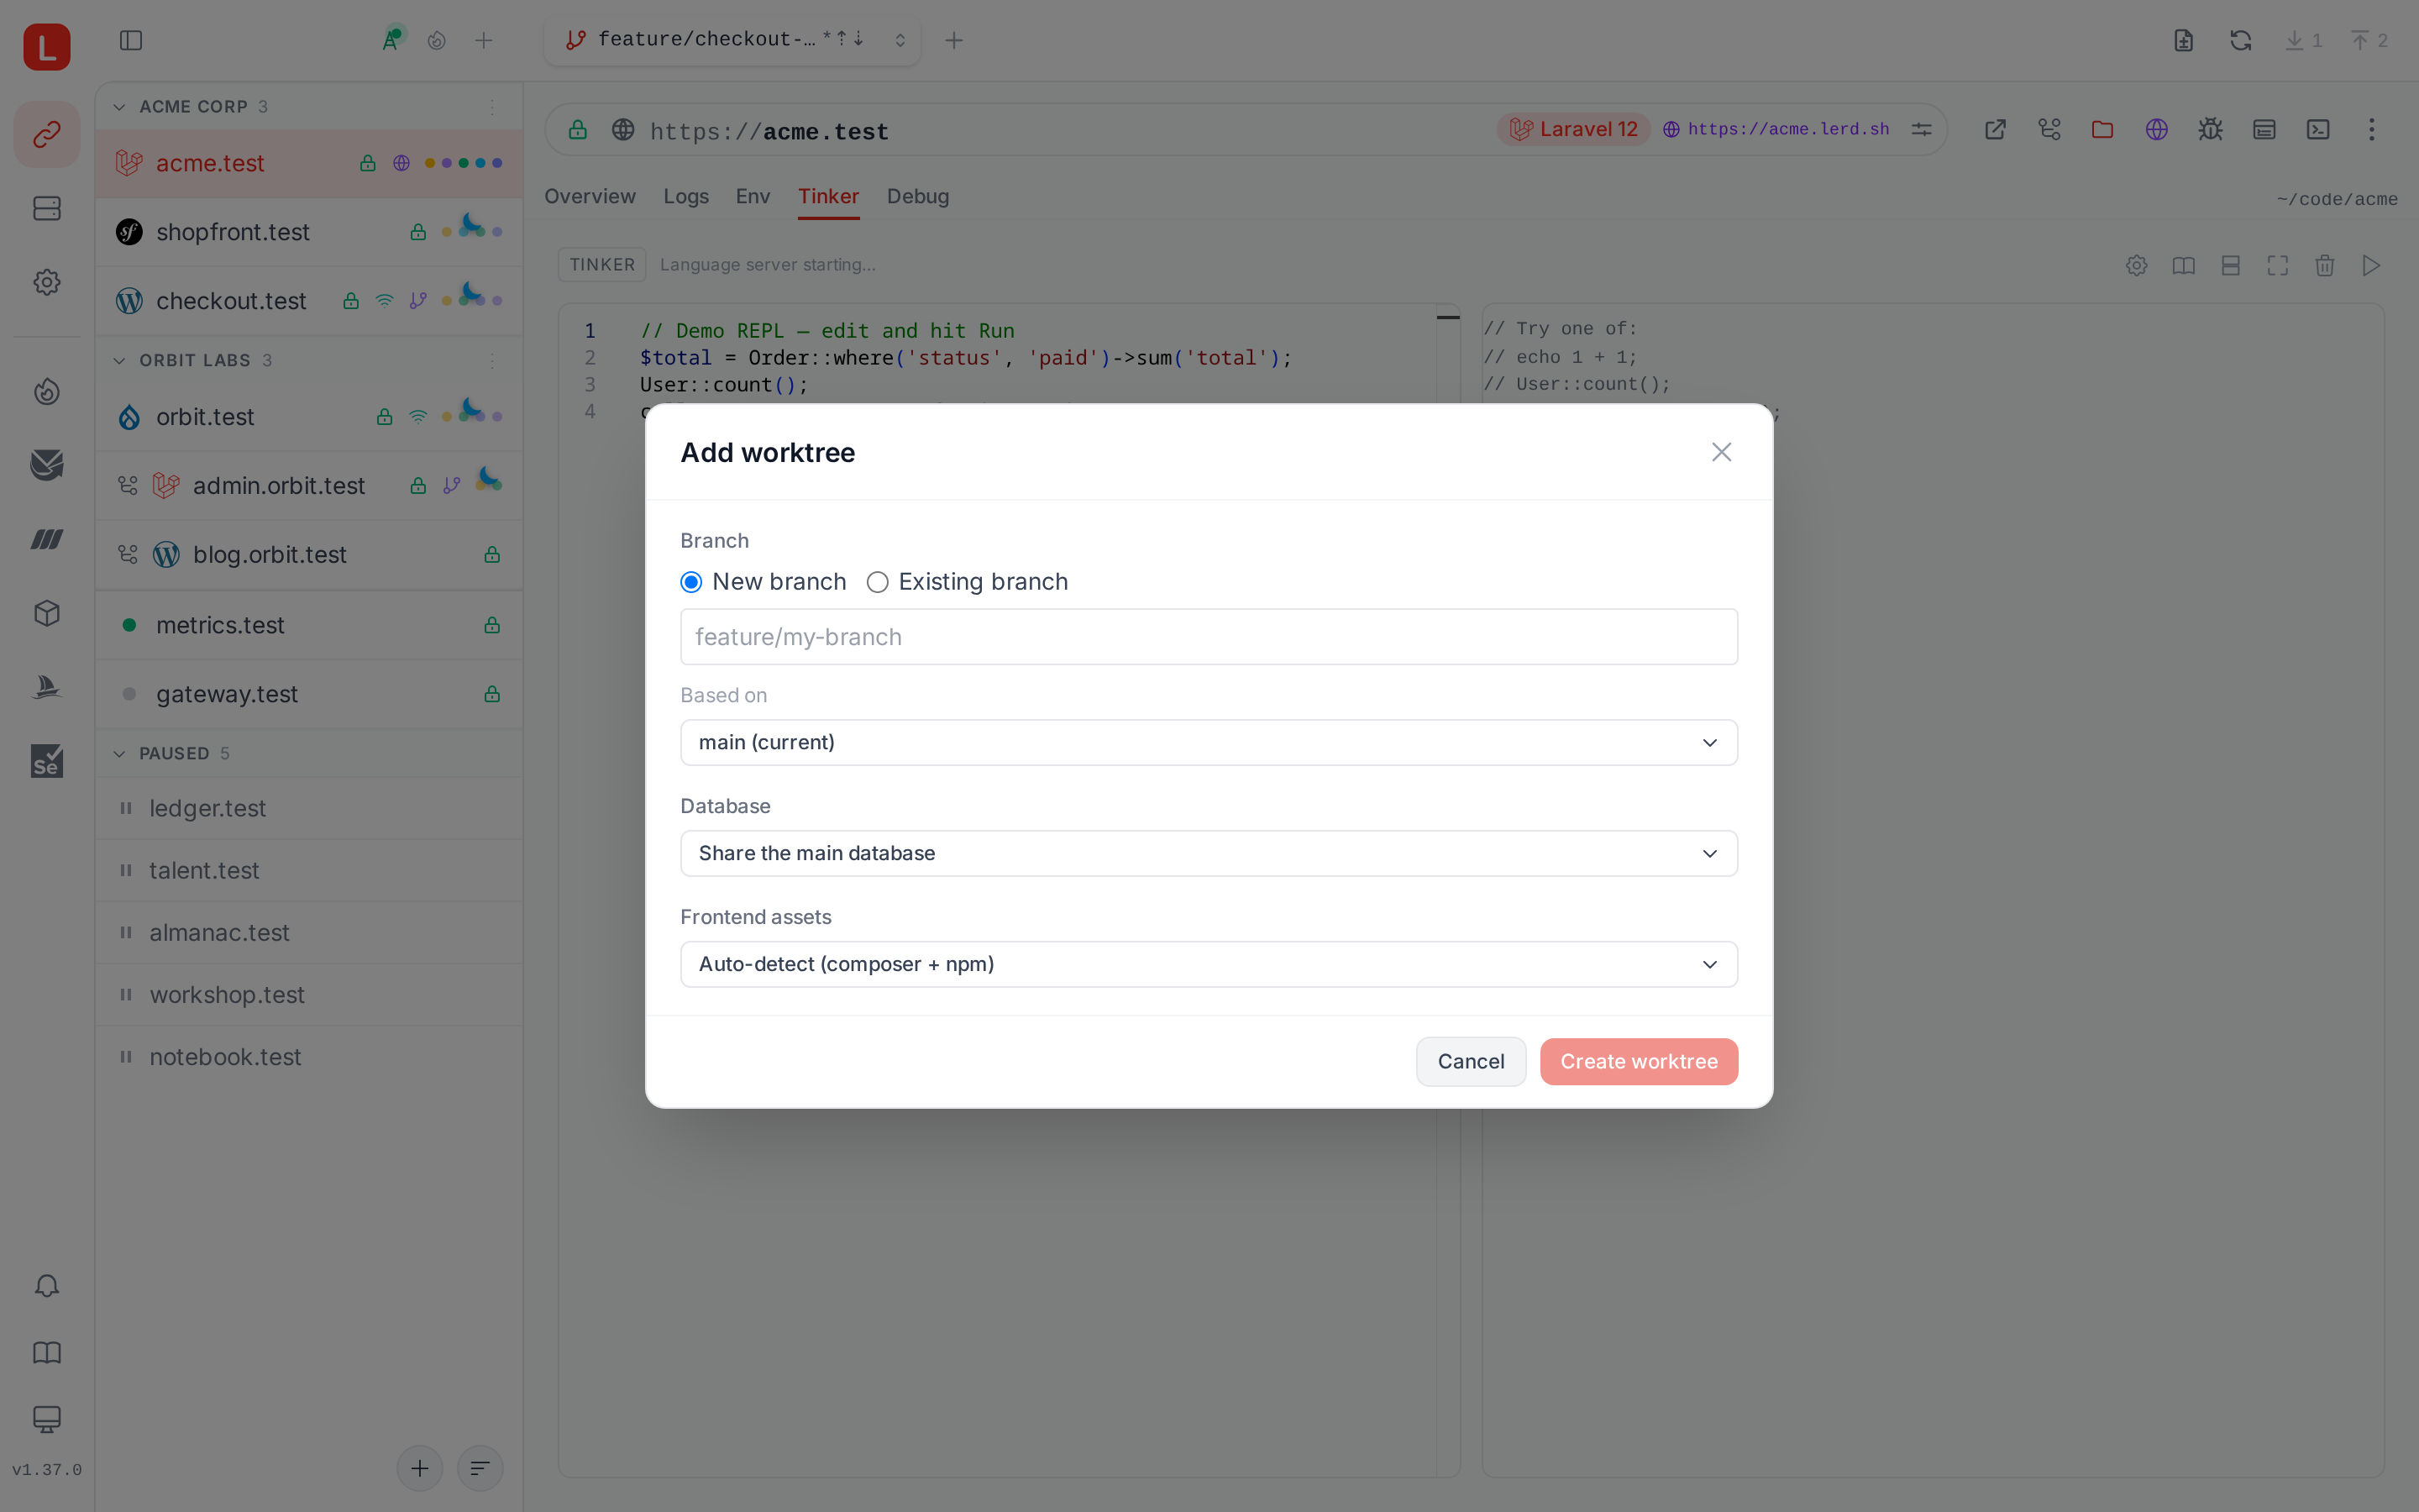2419x1512 pixels.
Task: Switch to the Debug tab
Action: [917, 196]
